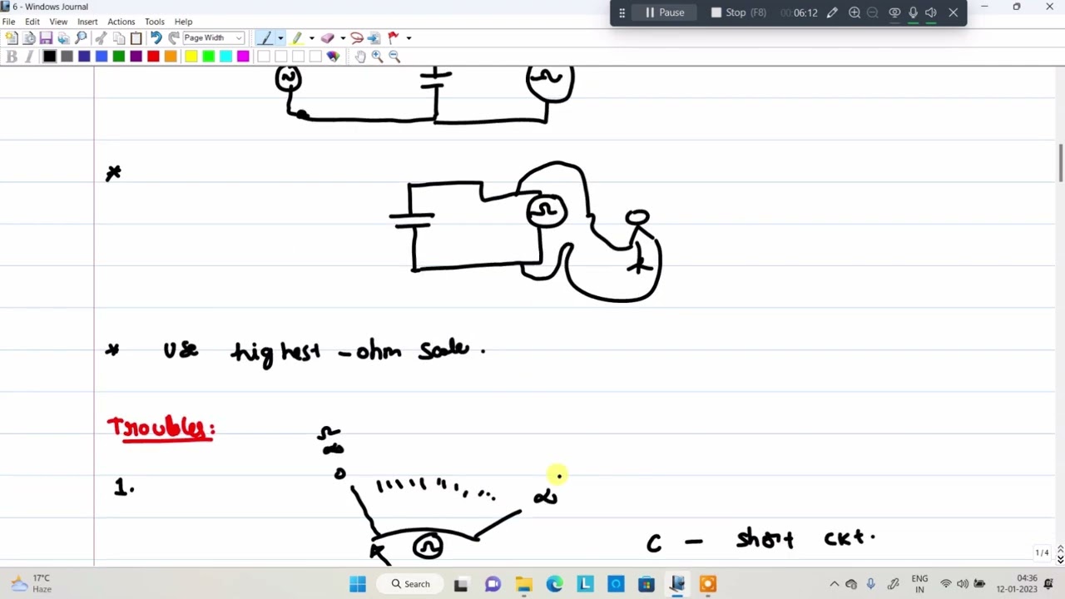
Task: Click the Zoom In magnifier in the toolbar
Action: click(x=377, y=57)
